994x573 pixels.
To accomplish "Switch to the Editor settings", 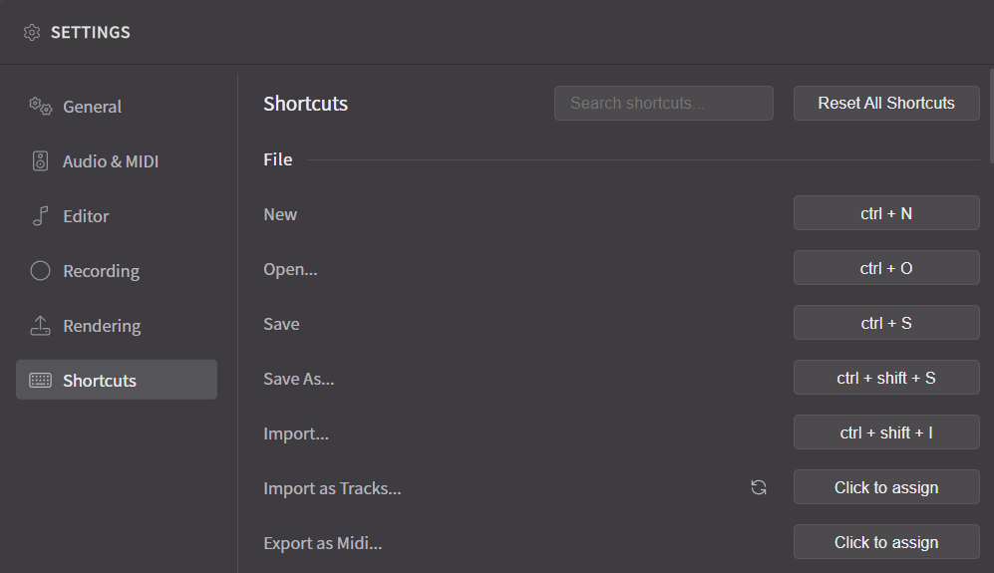I will 117,216.
